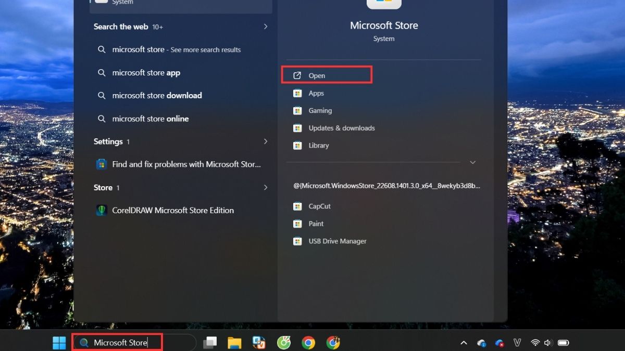Click the Store icon beside Updates & downloads
This screenshot has width=625, height=351.
pos(297,128)
